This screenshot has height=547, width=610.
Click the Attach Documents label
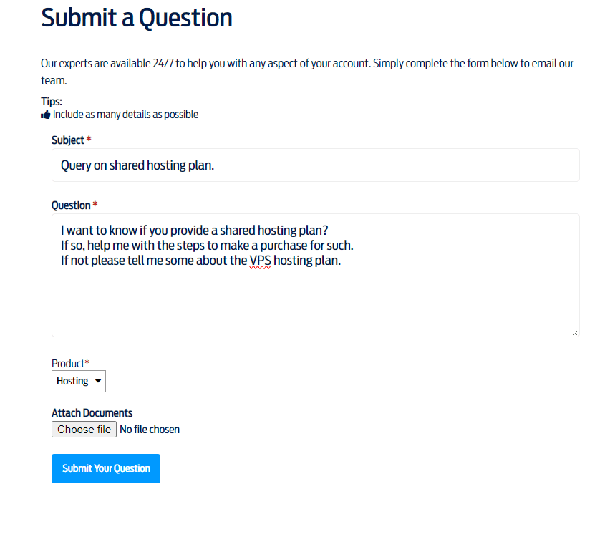(x=91, y=412)
